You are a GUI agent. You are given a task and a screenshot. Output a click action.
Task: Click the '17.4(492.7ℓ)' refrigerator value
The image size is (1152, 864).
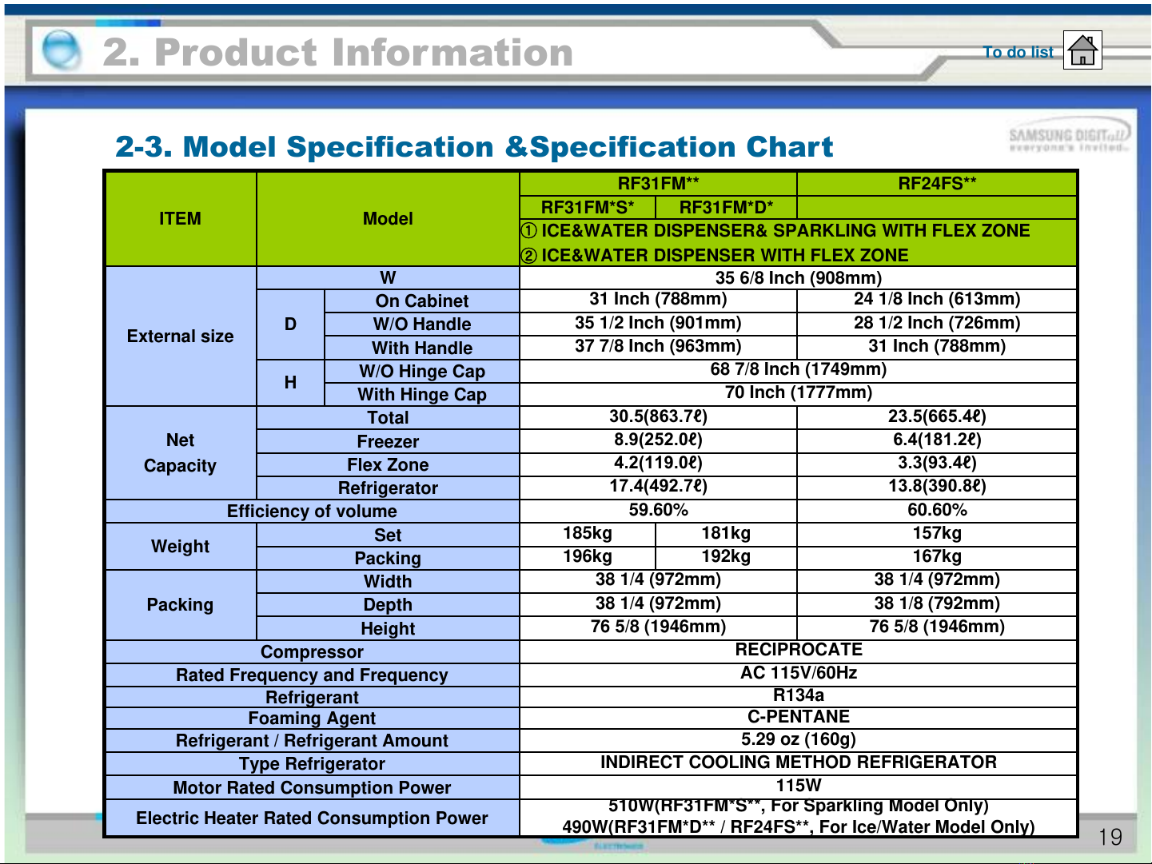click(658, 486)
